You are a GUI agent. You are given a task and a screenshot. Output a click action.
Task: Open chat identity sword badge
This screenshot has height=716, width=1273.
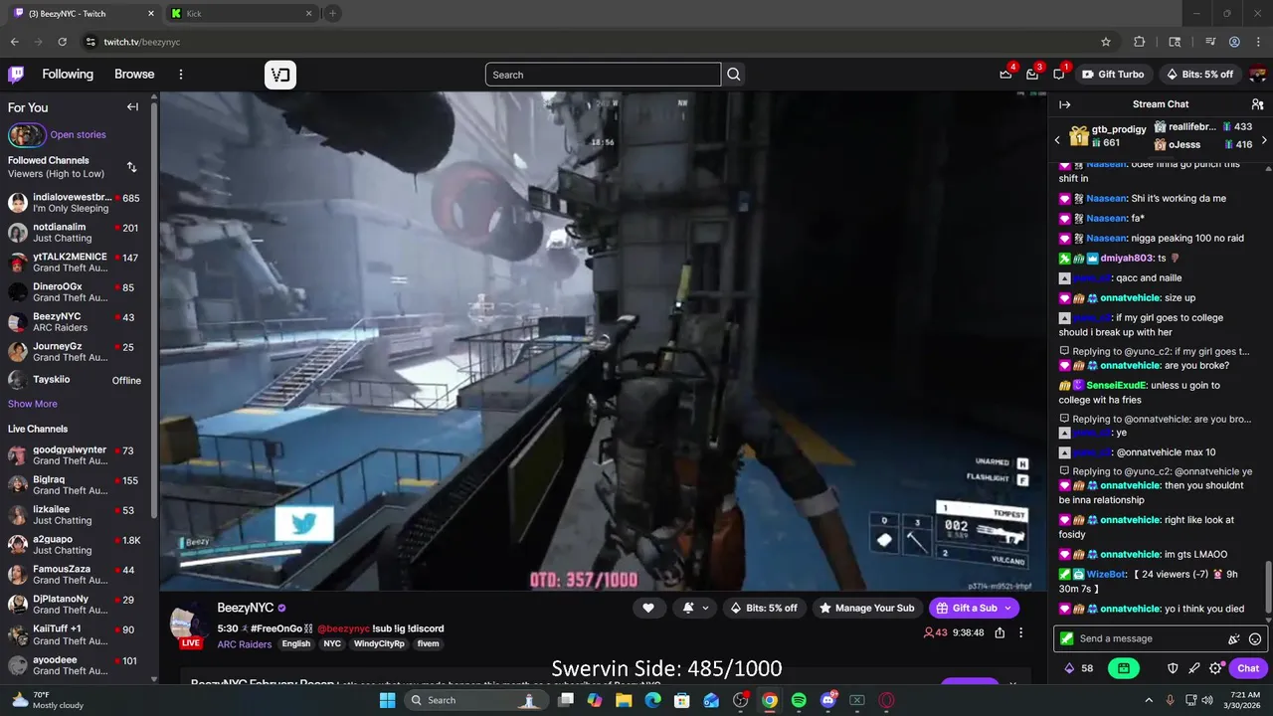click(x=1067, y=638)
